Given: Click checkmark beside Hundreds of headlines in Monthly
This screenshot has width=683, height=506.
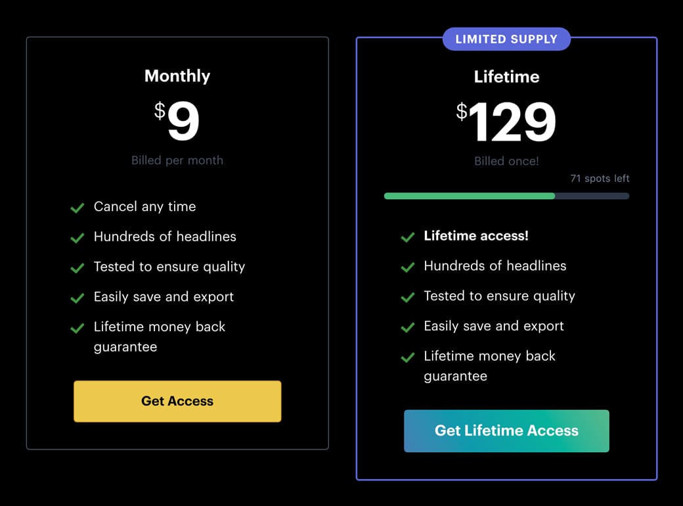Looking at the screenshot, I should (77, 237).
